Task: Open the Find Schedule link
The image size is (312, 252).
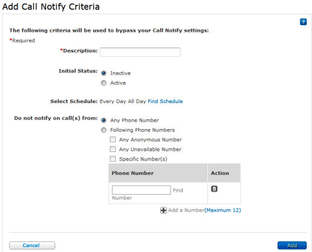Action: (165, 101)
